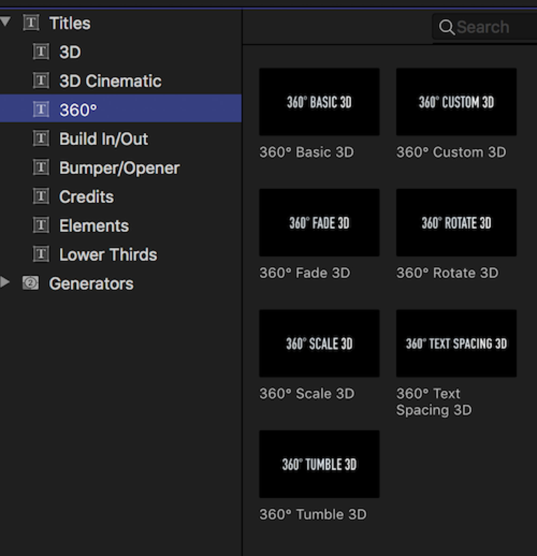537x556 pixels.
Task: Click the 3D category title icon
Action: tap(41, 52)
